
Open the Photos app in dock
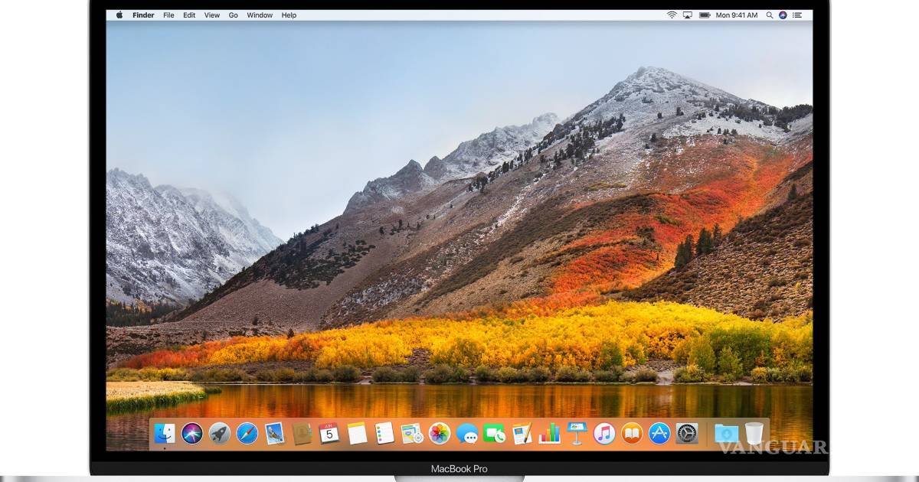pos(439,433)
